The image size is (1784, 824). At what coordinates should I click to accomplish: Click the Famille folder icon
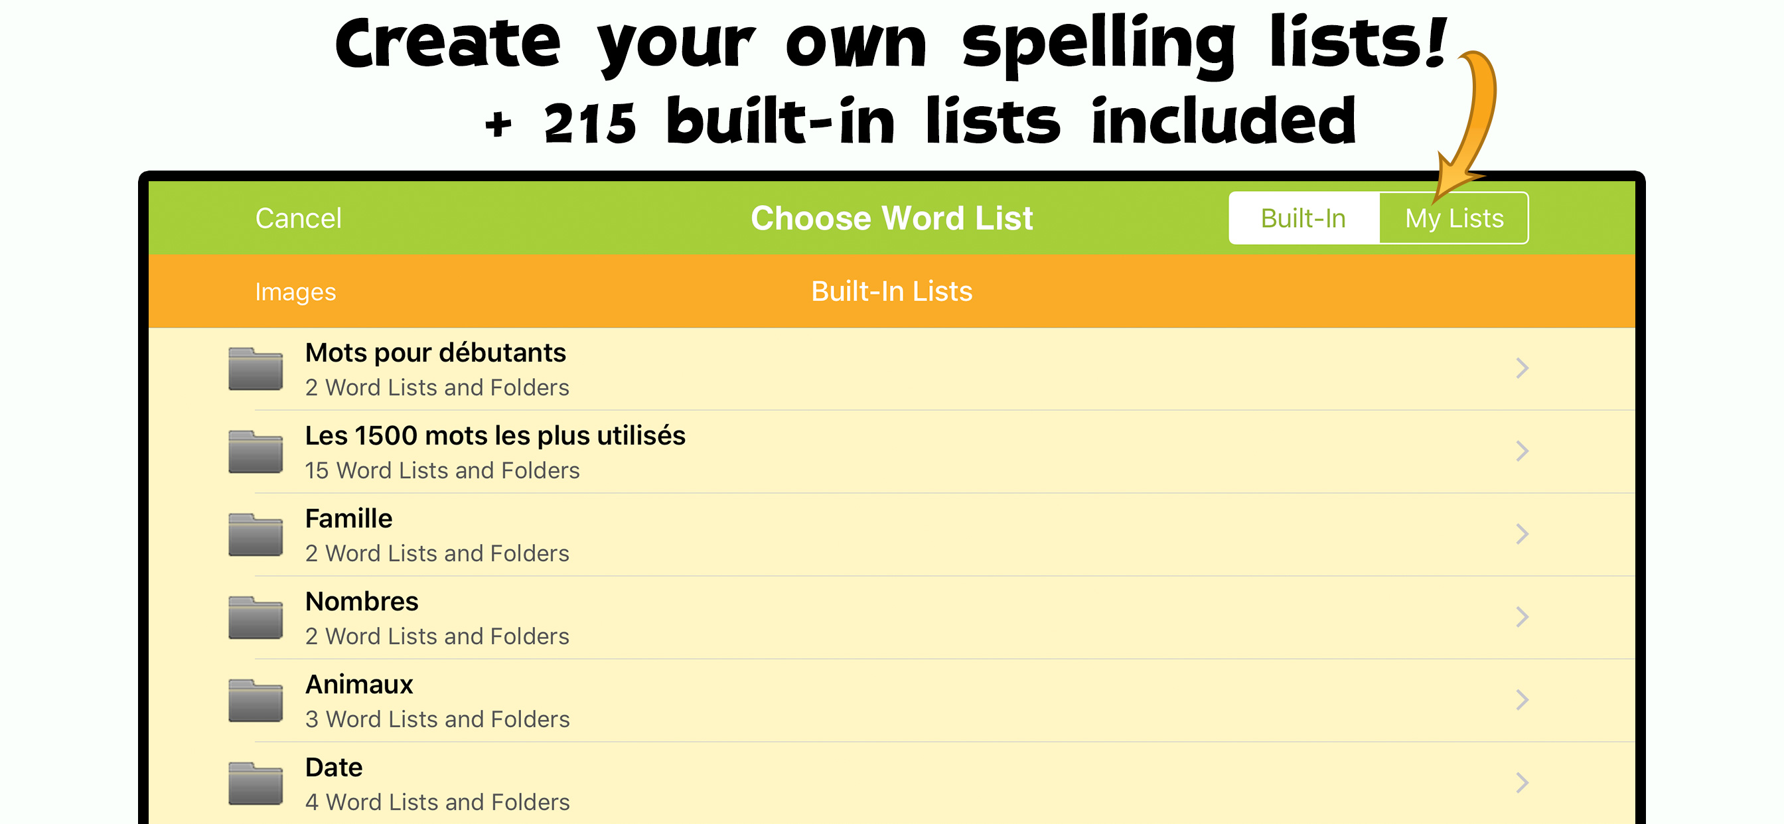[256, 535]
